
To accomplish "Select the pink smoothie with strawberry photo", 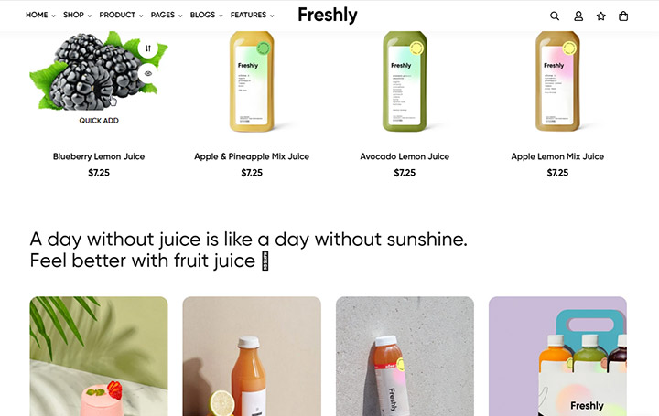I will [x=99, y=357].
